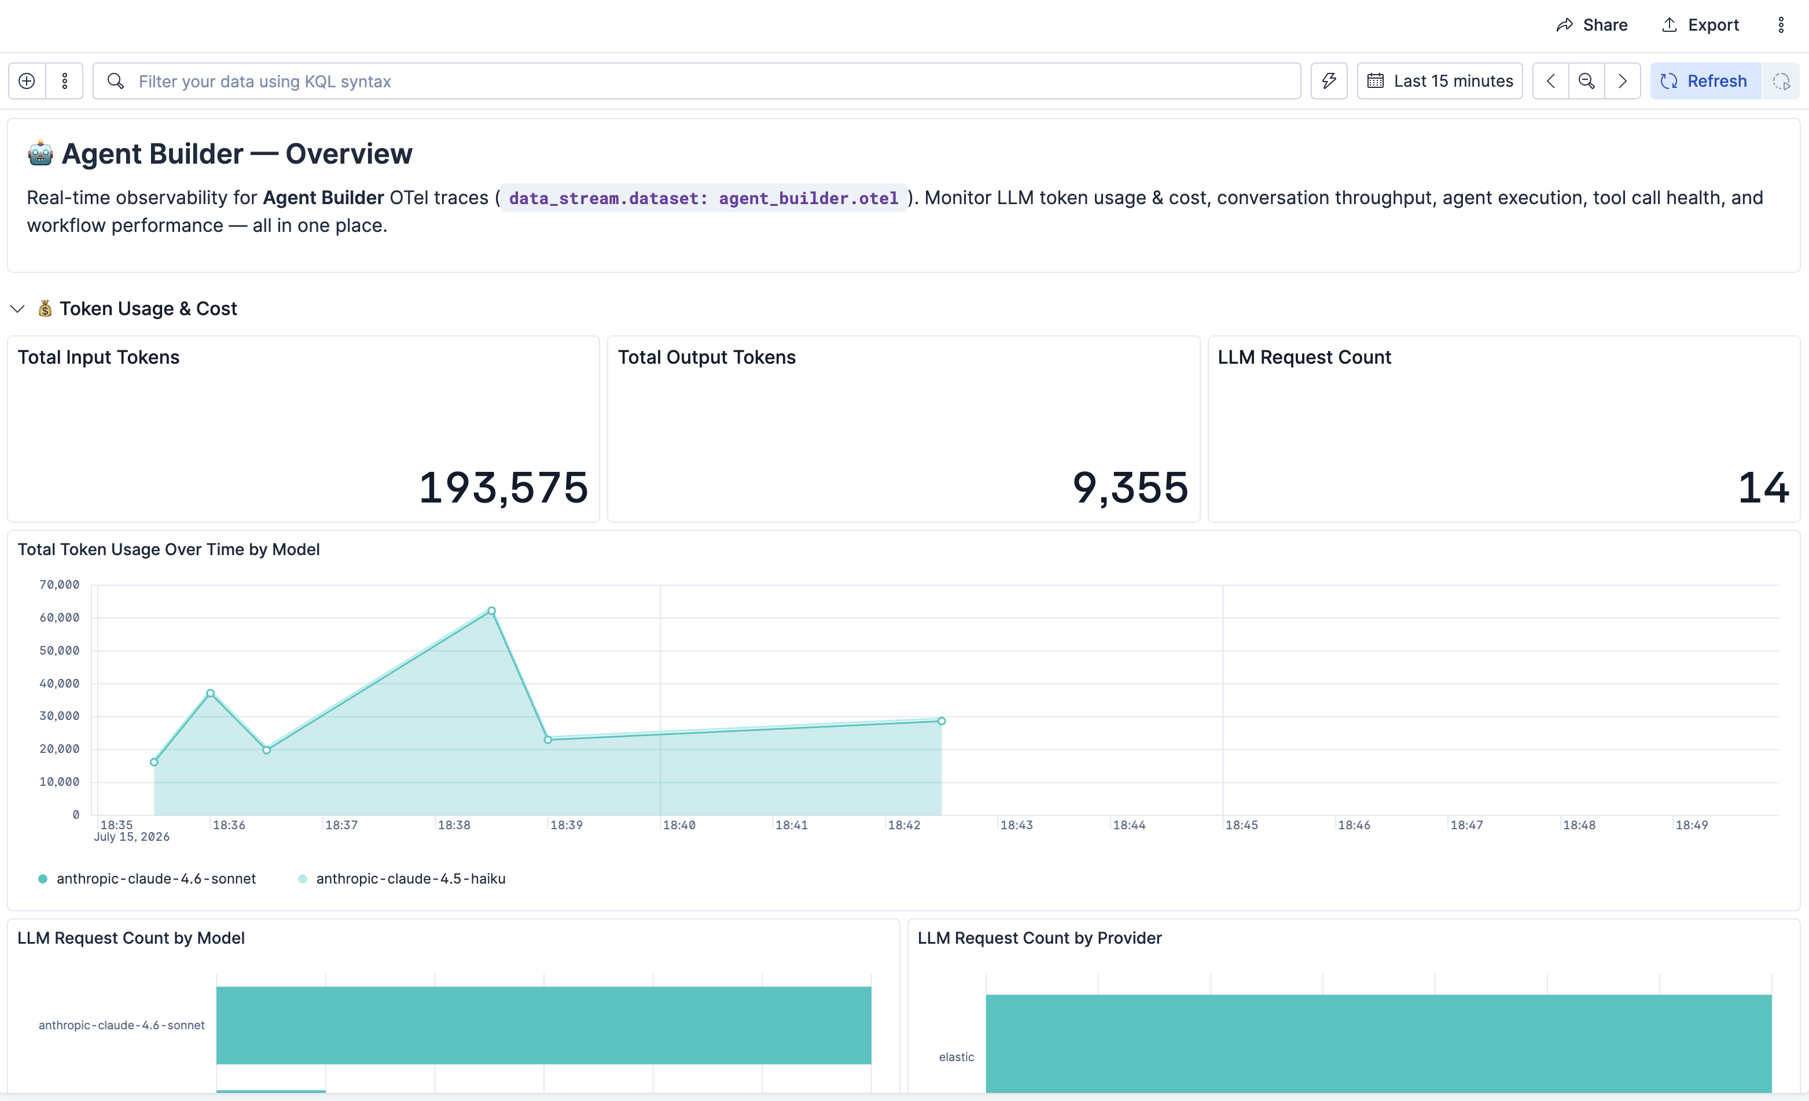Go to the next time window
The height and width of the screenshot is (1101, 1809).
(1623, 81)
